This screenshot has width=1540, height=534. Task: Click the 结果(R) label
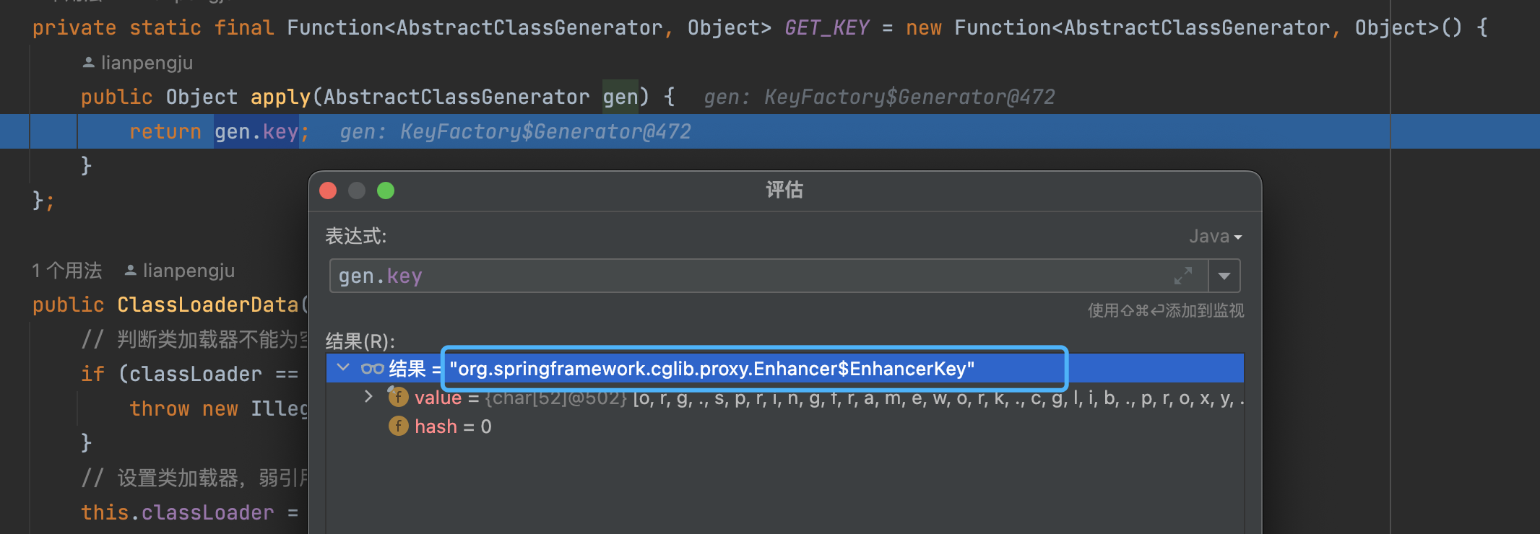(360, 341)
